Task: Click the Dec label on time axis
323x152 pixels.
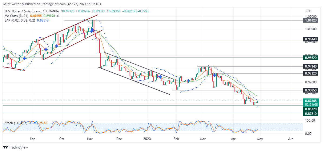Action: (119, 139)
